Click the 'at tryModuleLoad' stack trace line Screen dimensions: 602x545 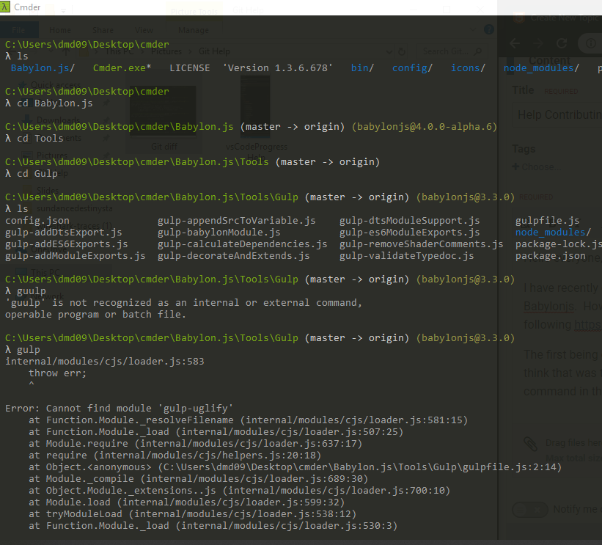[192, 514]
